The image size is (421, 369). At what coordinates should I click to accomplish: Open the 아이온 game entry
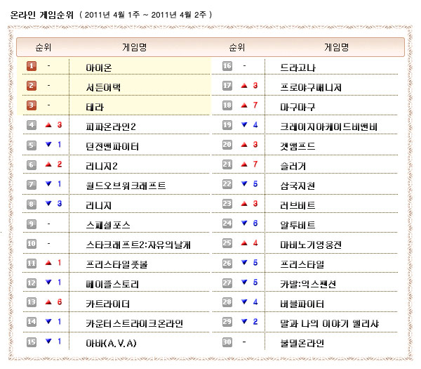click(99, 67)
